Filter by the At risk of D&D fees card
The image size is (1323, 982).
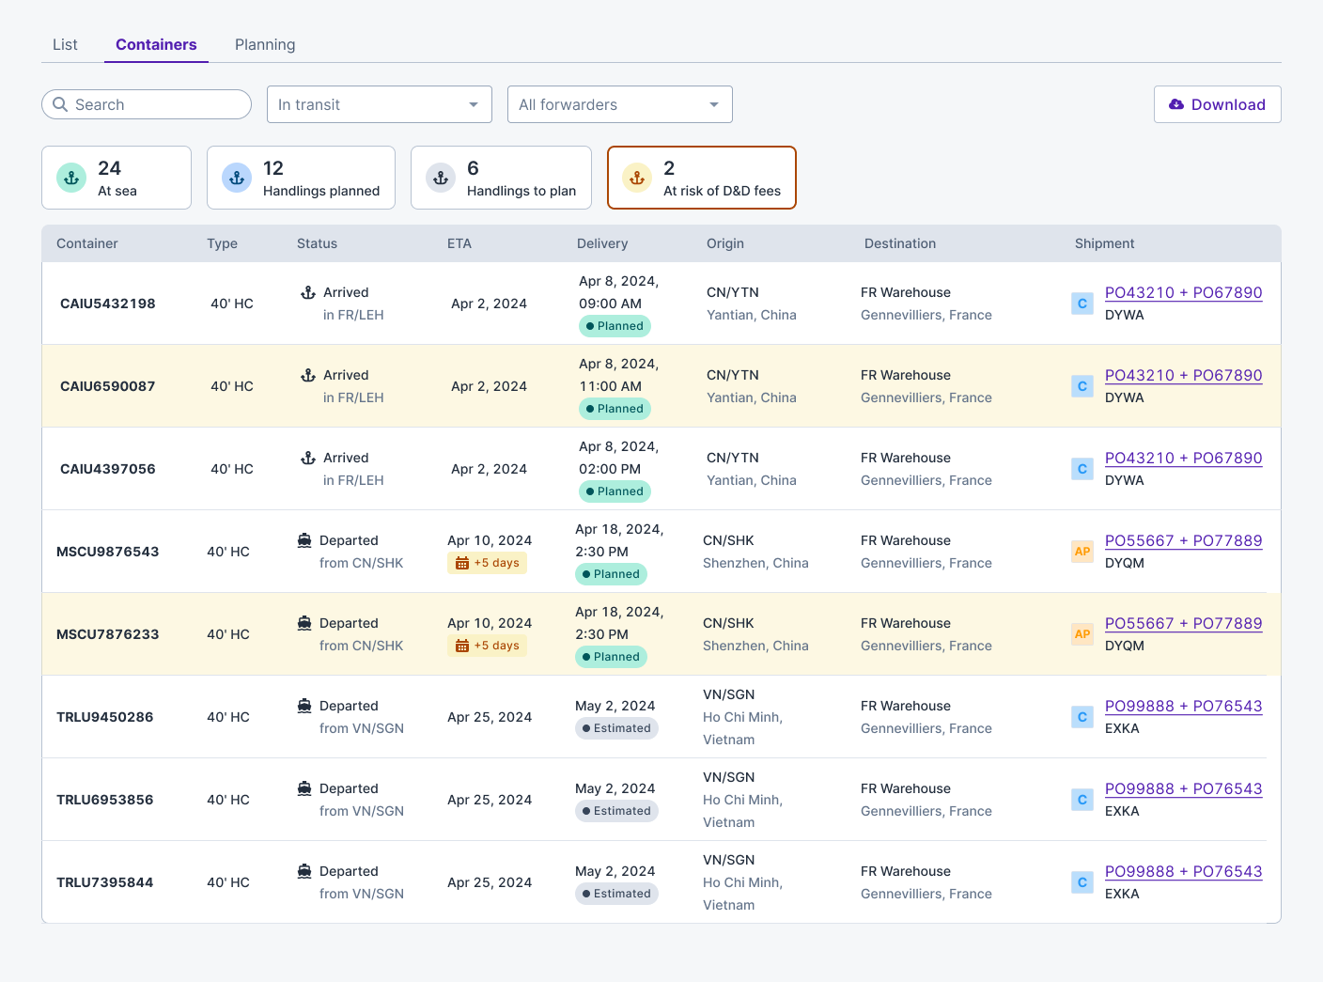[x=701, y=178]
